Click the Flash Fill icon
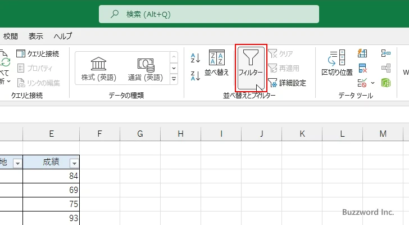 tap(362, 53)
